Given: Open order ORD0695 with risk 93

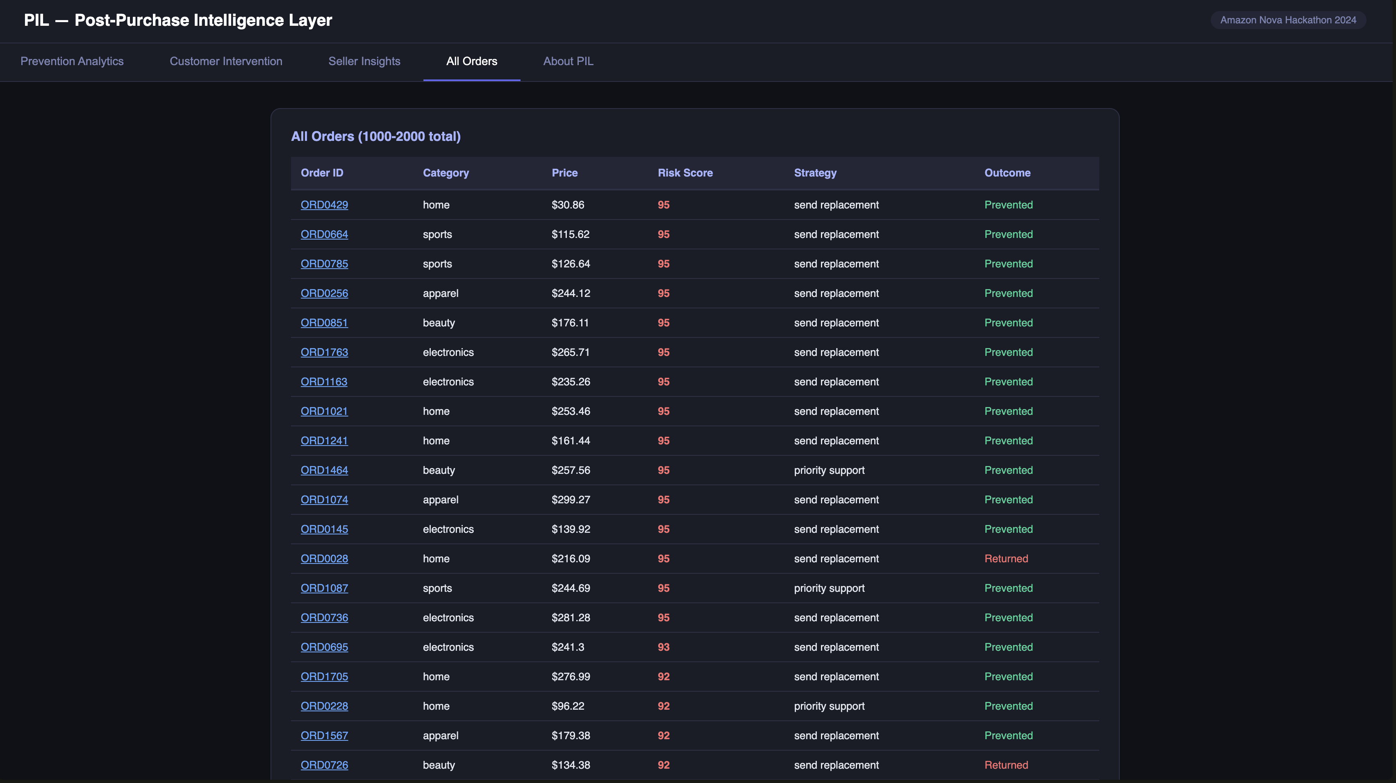Looking at the screenshot, I should (324, 647).
